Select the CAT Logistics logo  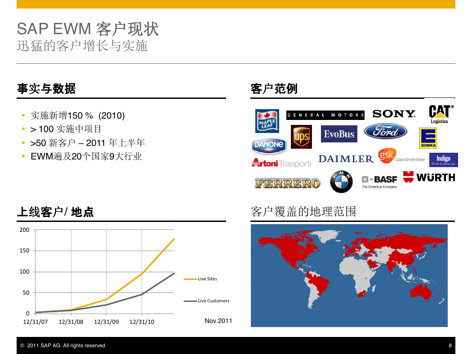441,114
